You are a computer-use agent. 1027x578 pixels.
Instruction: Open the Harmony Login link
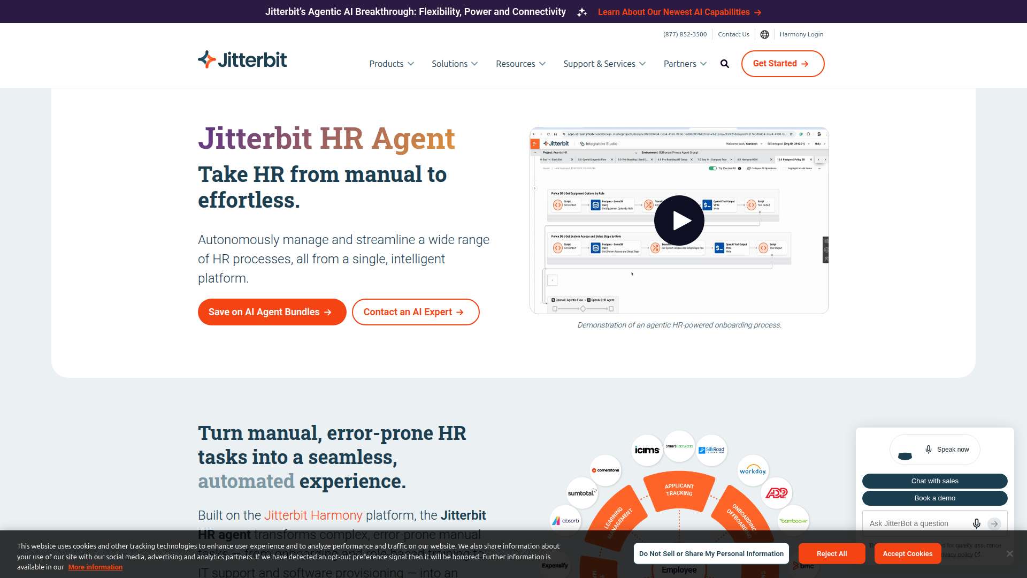[x=801, y=34]
